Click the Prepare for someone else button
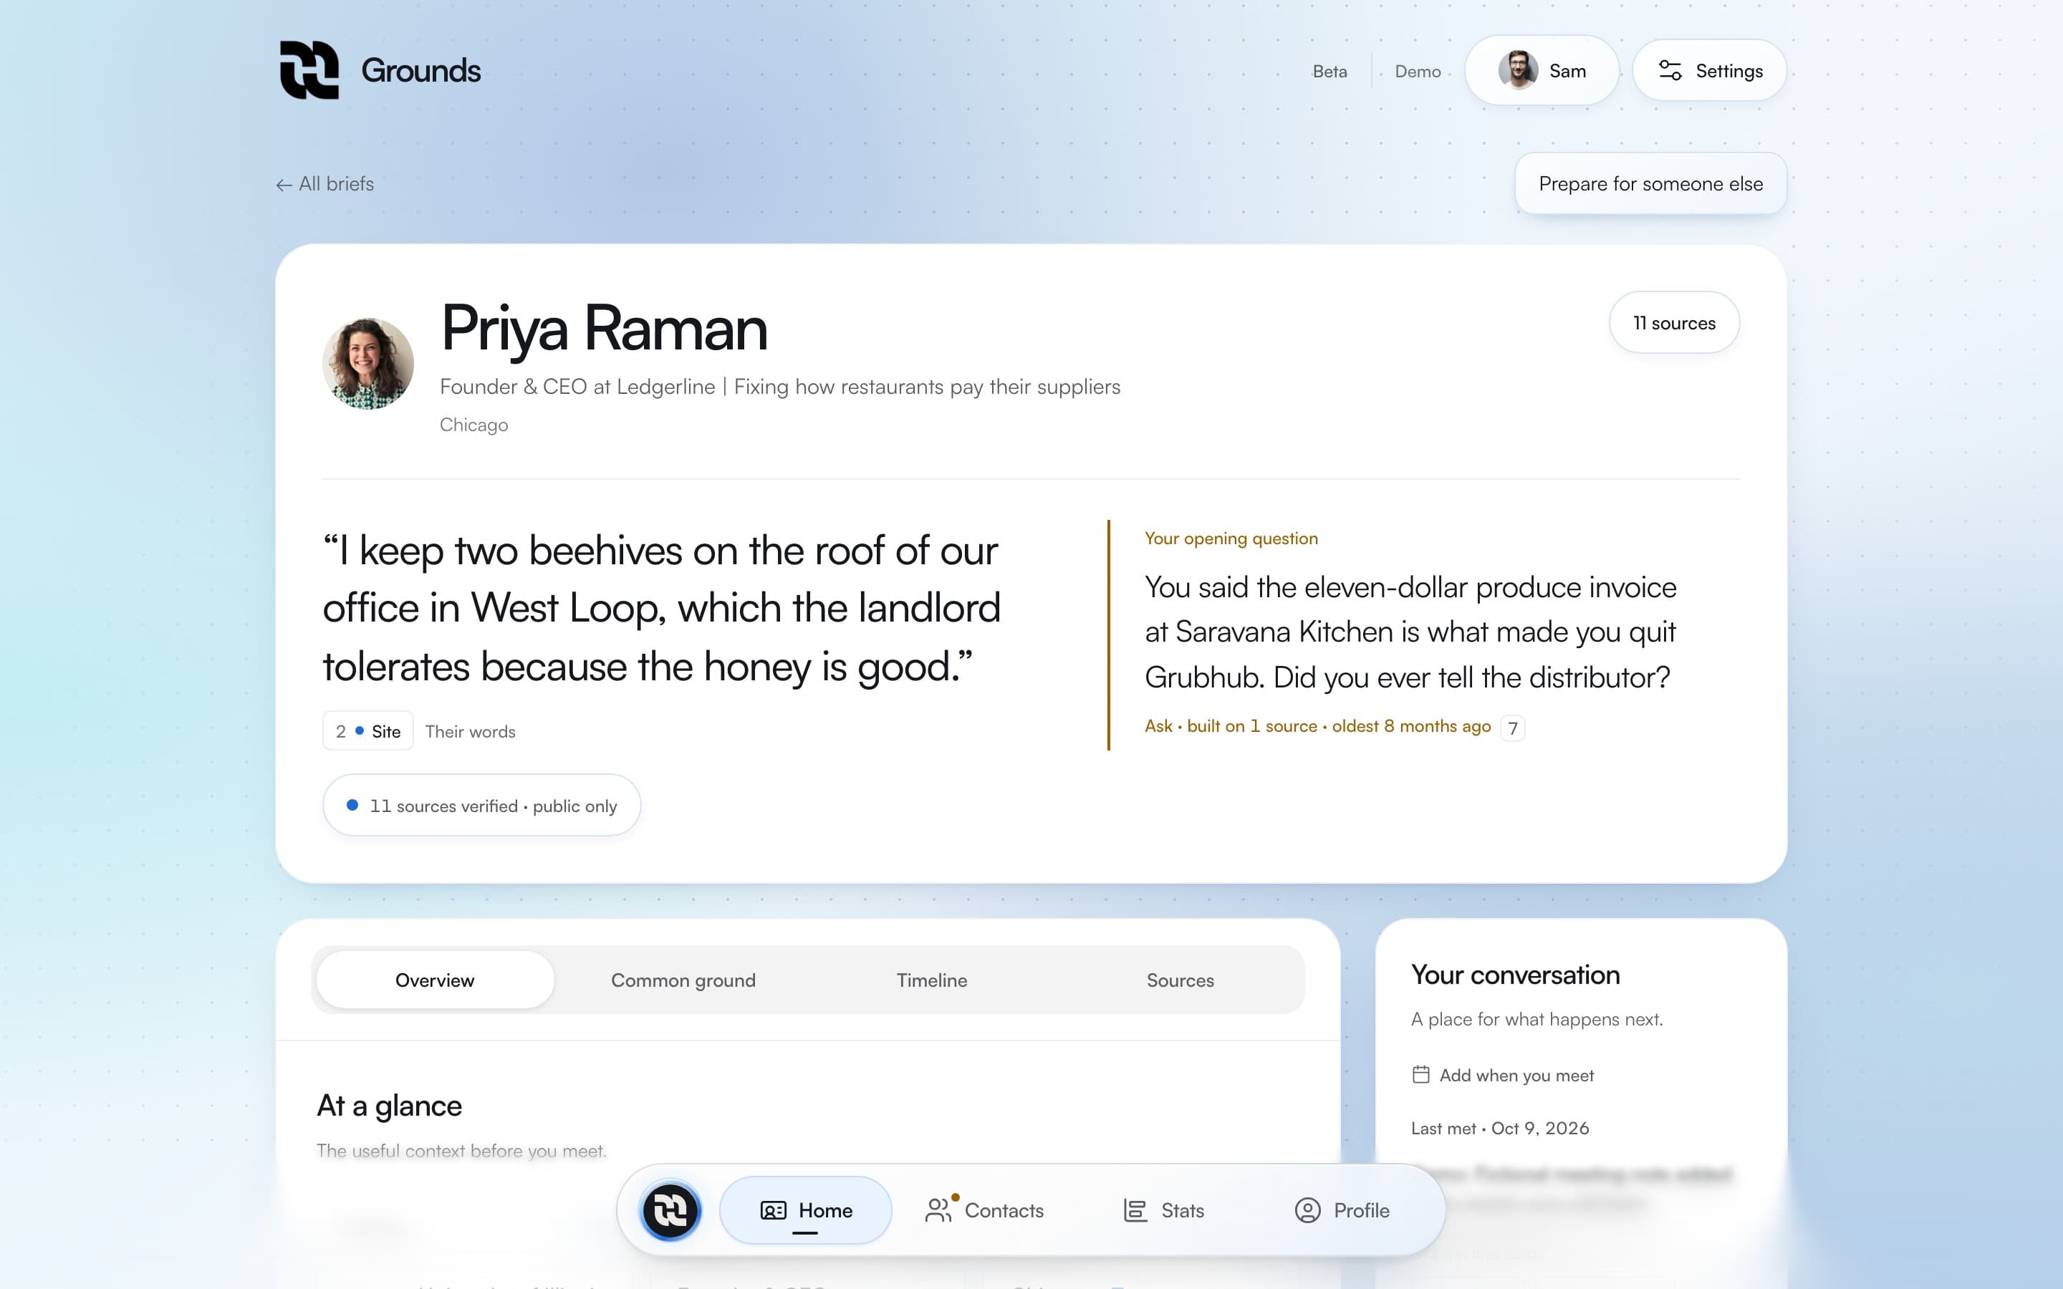Image resolution: width=2063 pixels, height=1289 pixels. (1650, 183)
